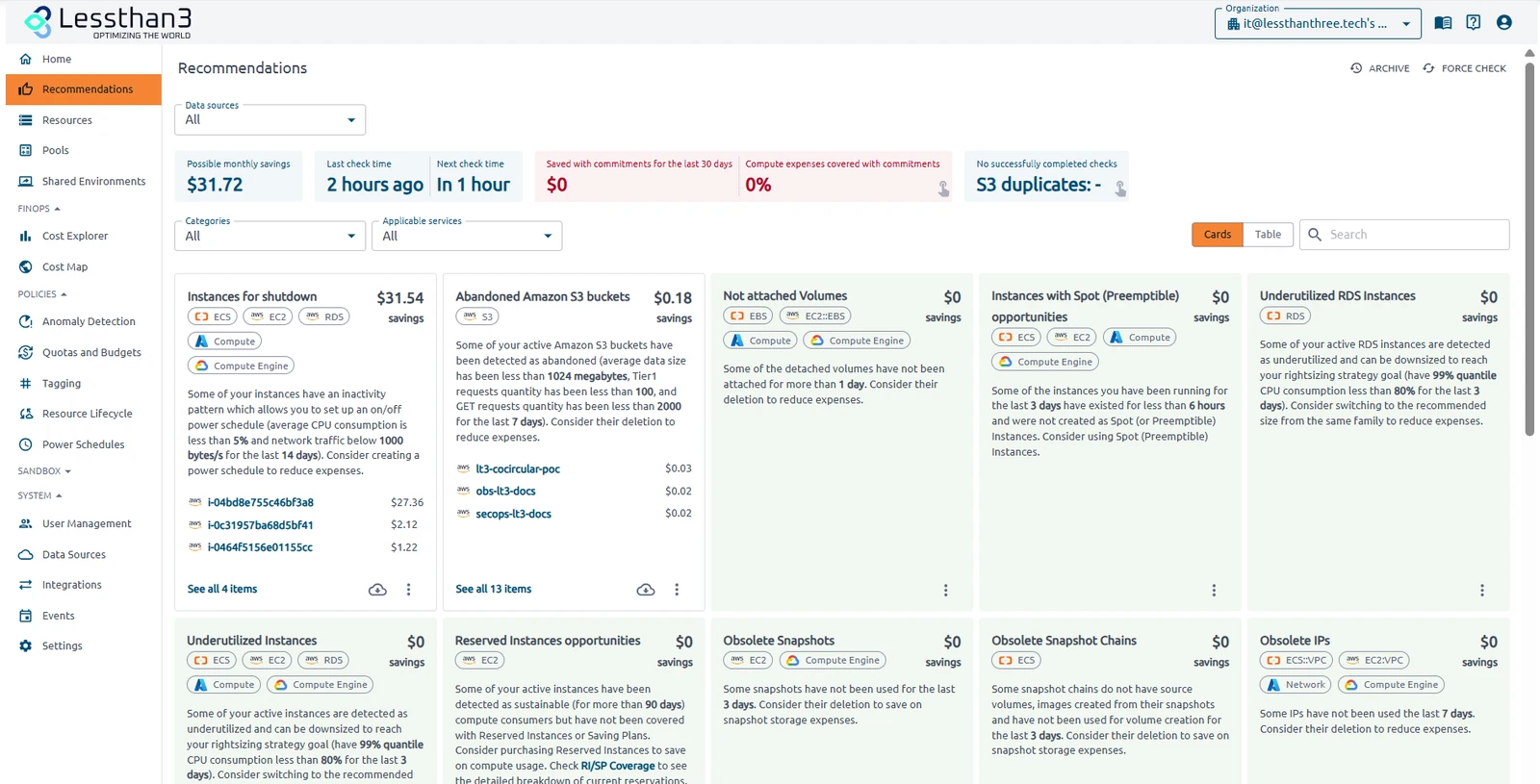This screenshot has height=784, width=1540.
Task: Click the Cost Map icon in sidebar
Action: tap(26, 266)
